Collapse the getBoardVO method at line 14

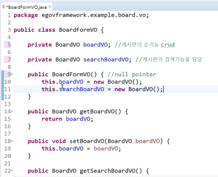12,111
